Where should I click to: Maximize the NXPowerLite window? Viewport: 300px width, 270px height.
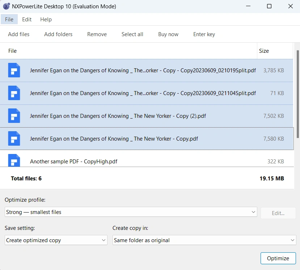pos(269,6)
